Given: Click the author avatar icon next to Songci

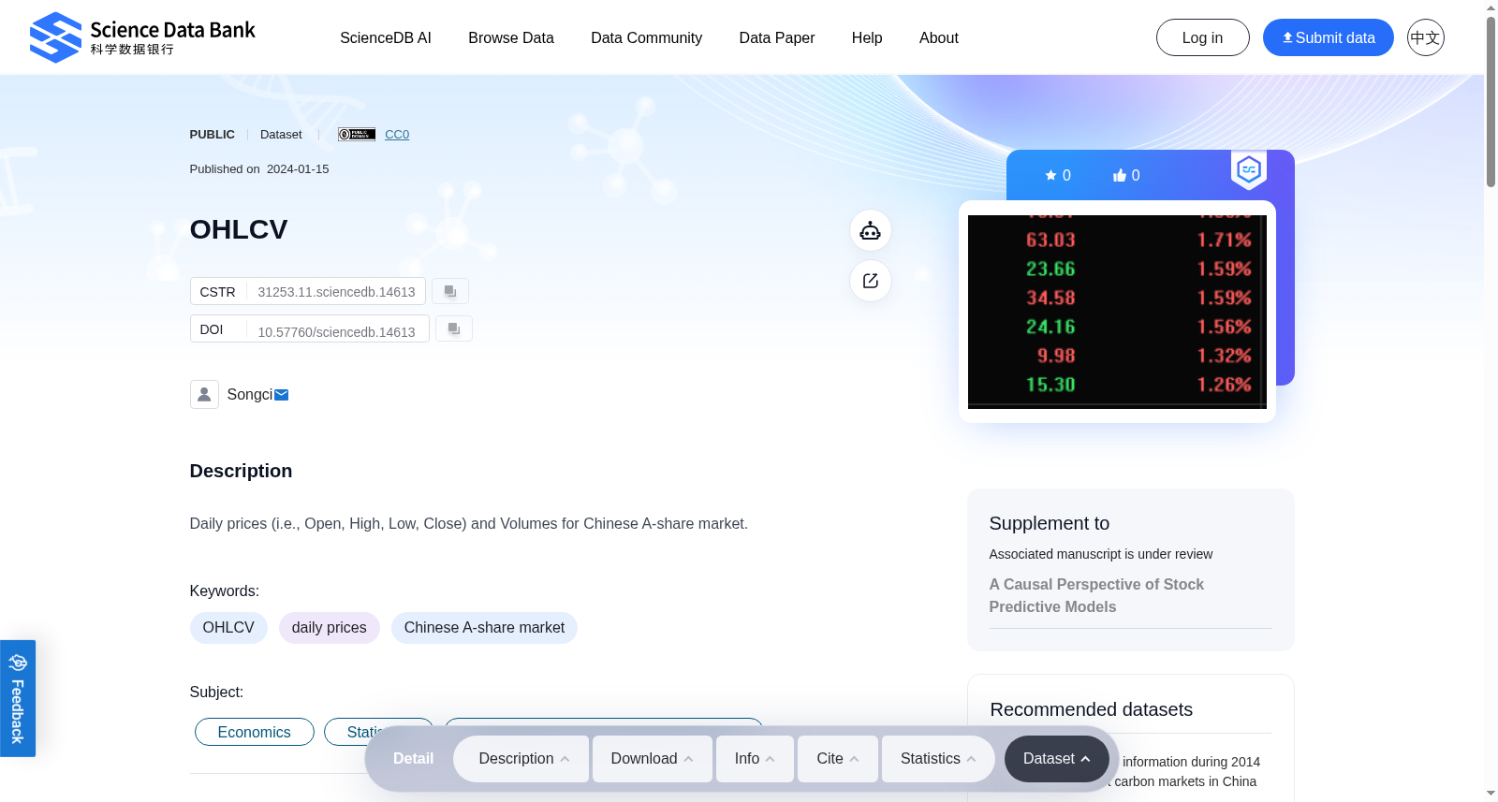Looking at the screenshot, I should 204,394.
